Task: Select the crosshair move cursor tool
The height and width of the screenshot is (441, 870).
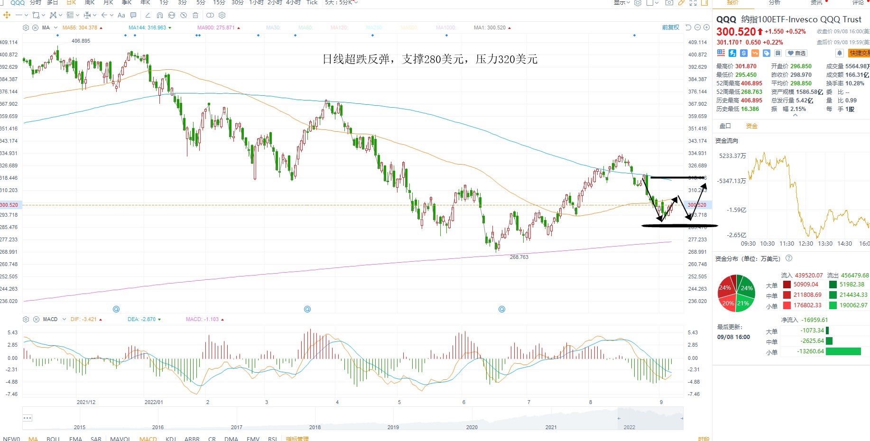Action: click(x=7, y=15)
